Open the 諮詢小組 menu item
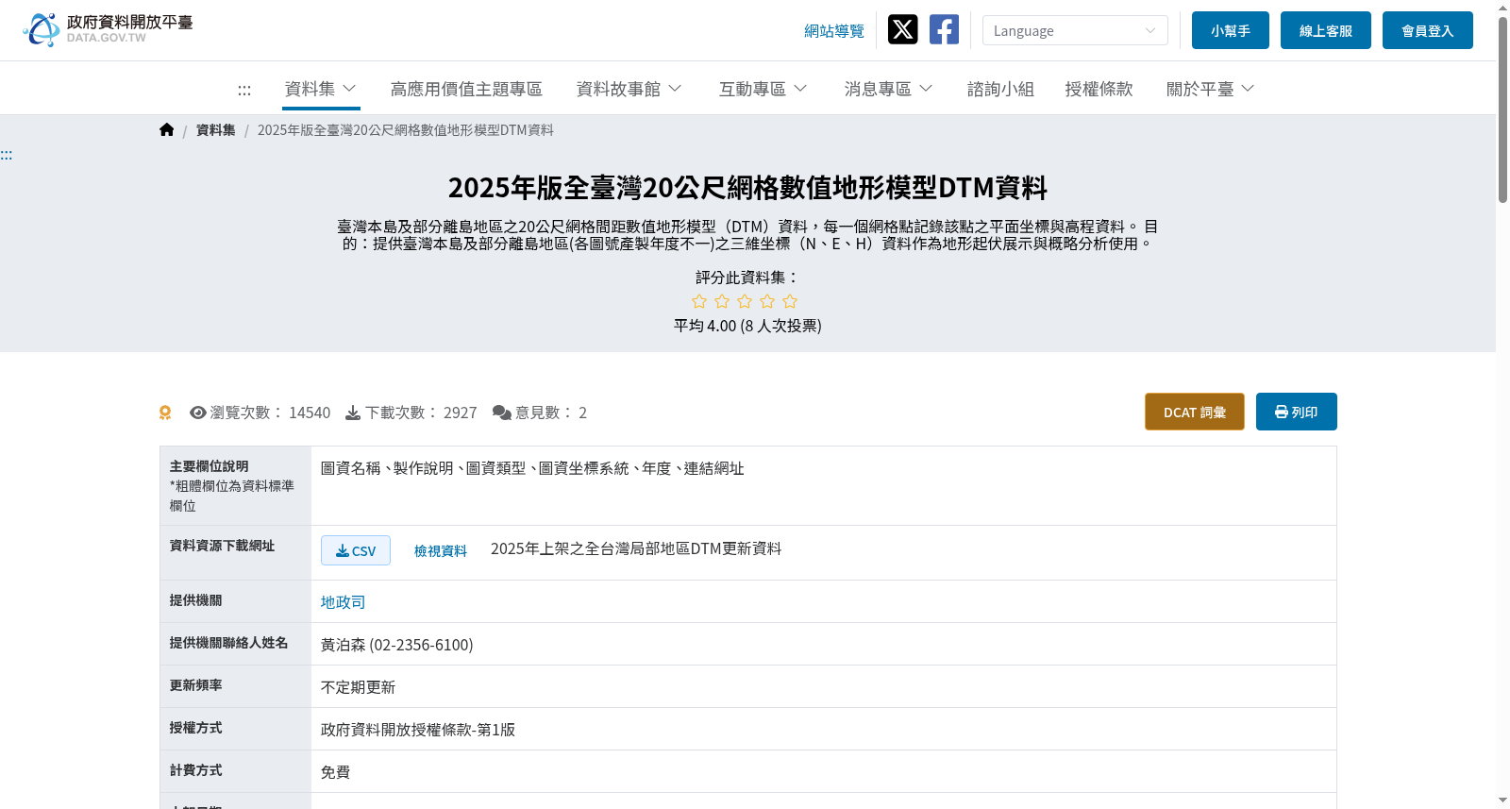1510x809 pixels. tap(1000, 89)
